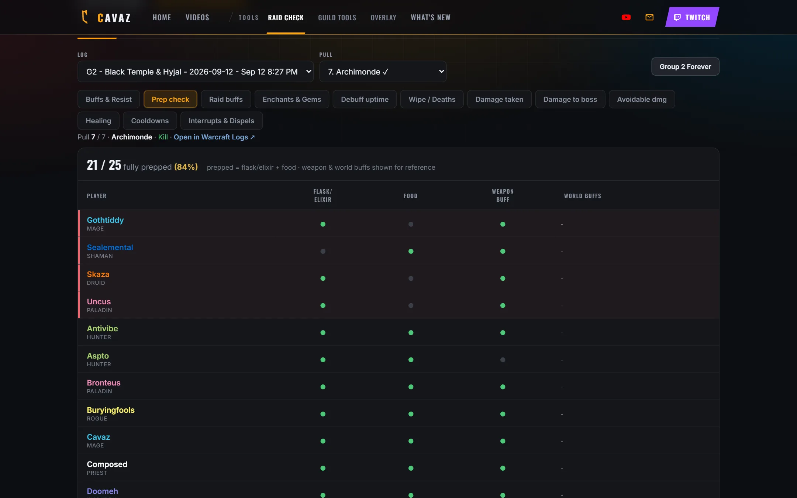The height and width of the screenshot is (498, 797).
Task: Open What's New page
Action: (x=431, y=17)
